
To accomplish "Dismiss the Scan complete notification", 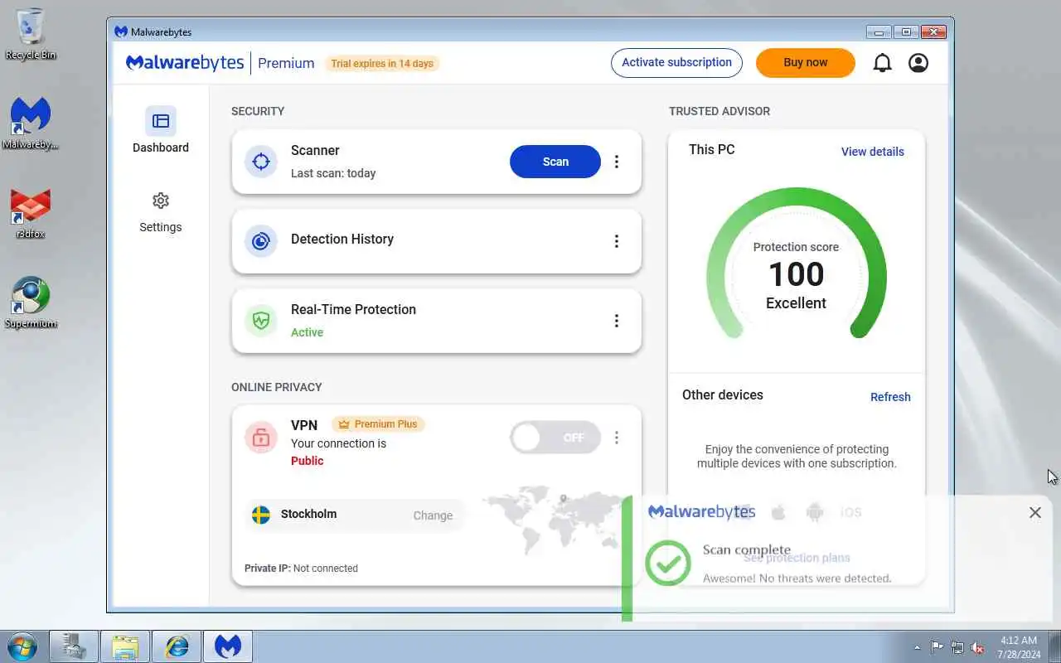I will (1035, 513).
